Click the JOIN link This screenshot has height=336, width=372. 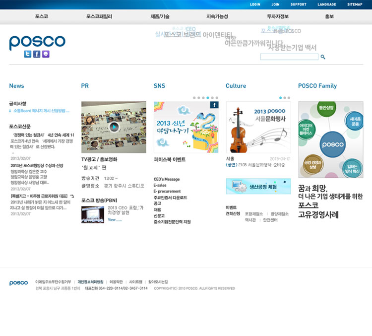click(275, 4)
